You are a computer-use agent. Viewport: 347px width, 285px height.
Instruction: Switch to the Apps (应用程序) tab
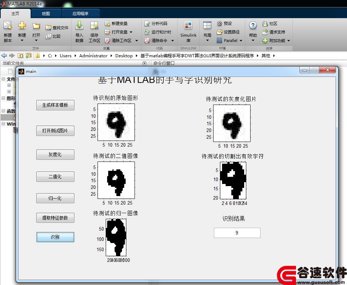tap(80, 14)
